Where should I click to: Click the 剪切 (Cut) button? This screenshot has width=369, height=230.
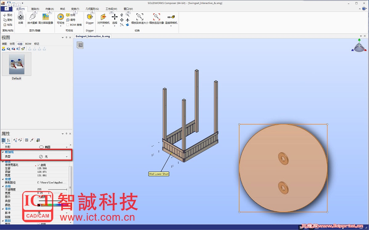coord(8,15)
